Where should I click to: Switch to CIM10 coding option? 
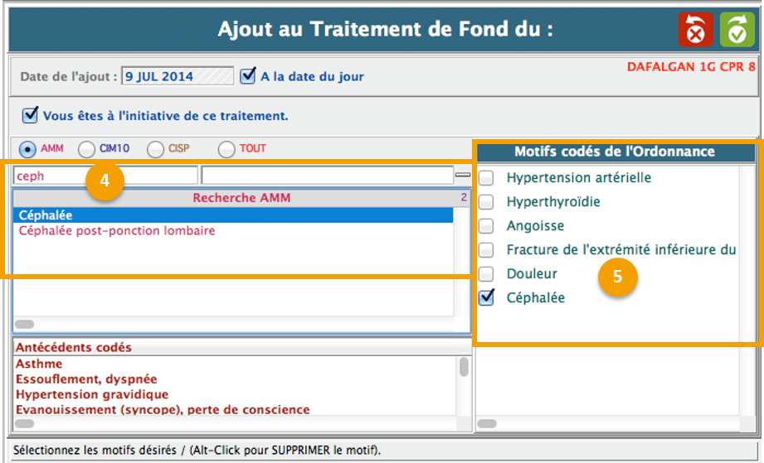coord(86,149)
